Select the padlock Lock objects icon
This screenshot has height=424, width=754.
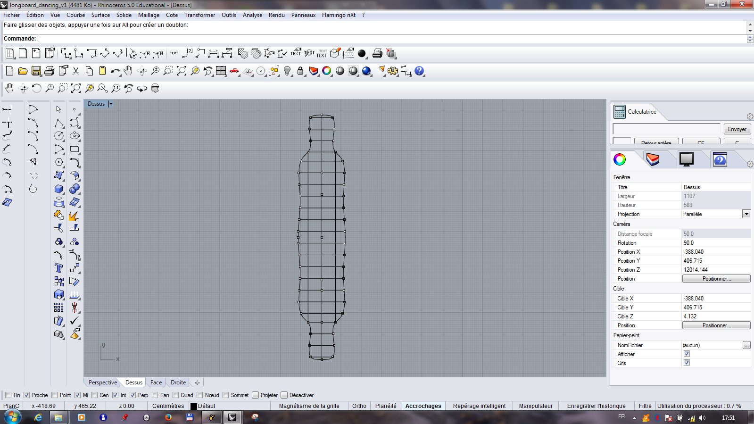[x=300, y=71]
